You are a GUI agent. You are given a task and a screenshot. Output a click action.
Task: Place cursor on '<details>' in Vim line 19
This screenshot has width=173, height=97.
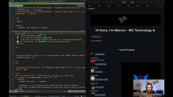[x=19, y=26]
